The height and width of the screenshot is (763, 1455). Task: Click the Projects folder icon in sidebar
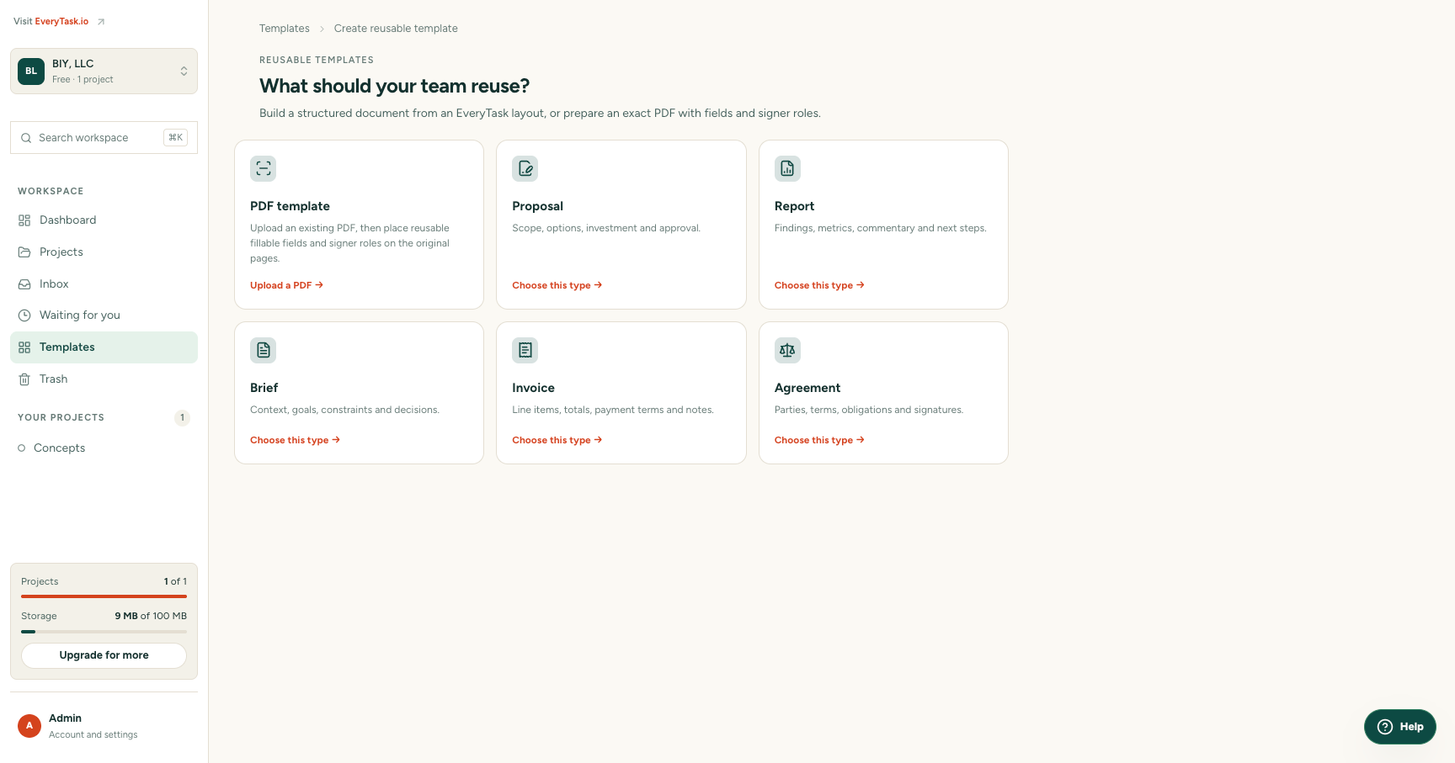[24, 252]
